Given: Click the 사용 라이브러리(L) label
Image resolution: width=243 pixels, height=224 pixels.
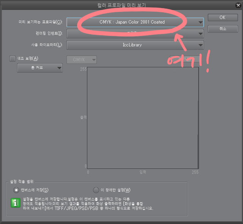Looking at the screenshot, I should click(47, 45).
